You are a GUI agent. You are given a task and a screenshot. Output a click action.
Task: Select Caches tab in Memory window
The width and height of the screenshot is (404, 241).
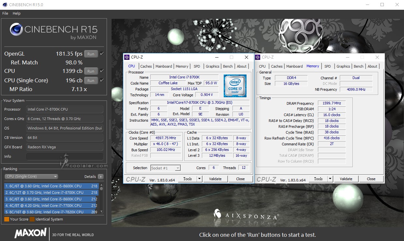[x=277, y=66]
